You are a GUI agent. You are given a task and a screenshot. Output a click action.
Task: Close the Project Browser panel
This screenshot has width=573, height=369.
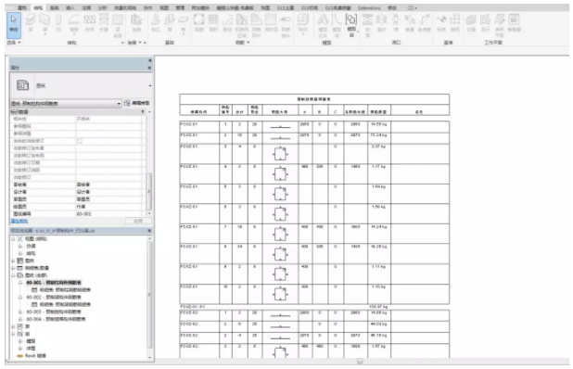point(149,231)
